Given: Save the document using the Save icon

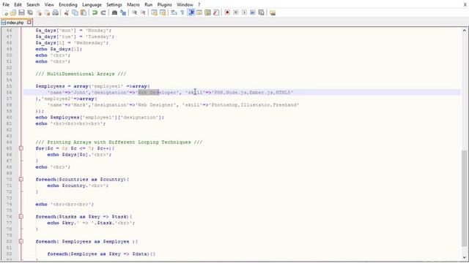Looking at the screenshot, I should pos(21,12).
